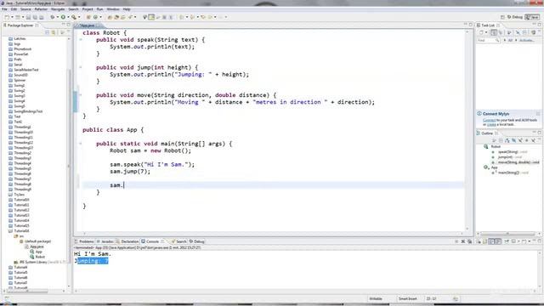The image size is (544, 306).
Task: Select the SerialMasterTest project
Action: pyautogui.click(x=26, y=70)
